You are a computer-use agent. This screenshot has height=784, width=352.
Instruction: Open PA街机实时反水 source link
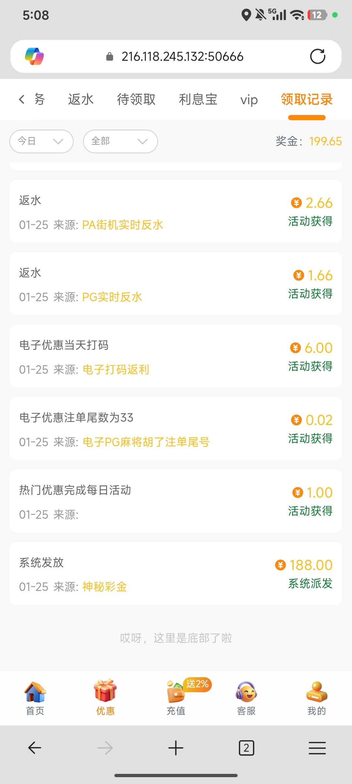(123, 225)
